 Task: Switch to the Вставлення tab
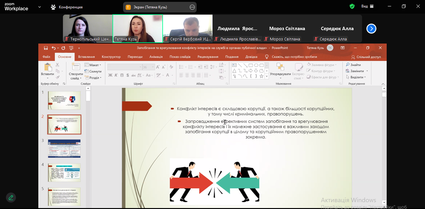86,57
